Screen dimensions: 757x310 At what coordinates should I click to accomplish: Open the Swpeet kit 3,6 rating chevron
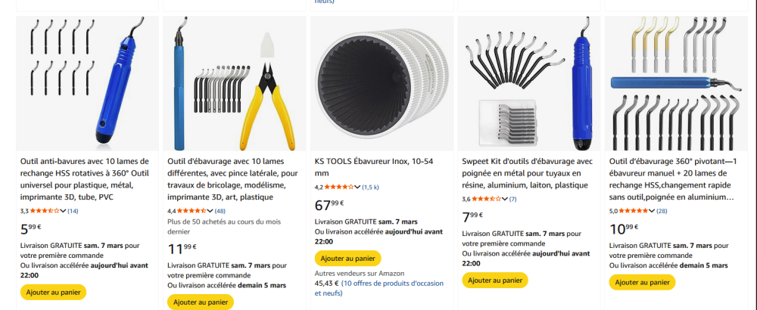(505, 199)
